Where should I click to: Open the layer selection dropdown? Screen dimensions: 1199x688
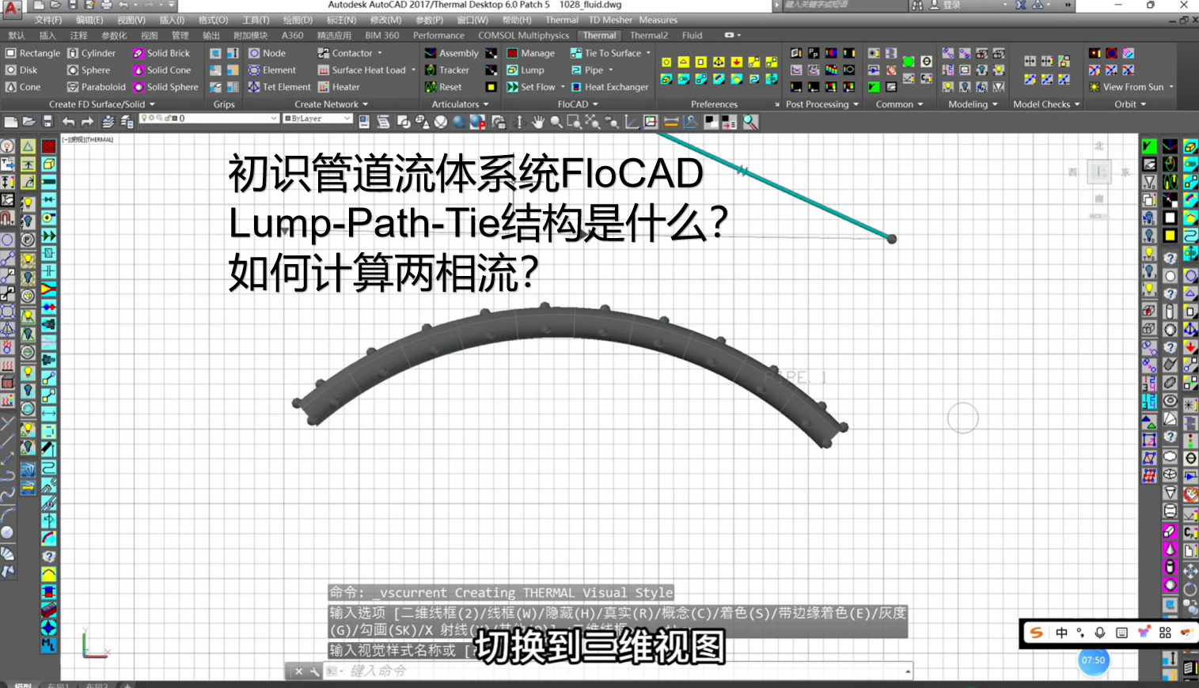[210, 119]
